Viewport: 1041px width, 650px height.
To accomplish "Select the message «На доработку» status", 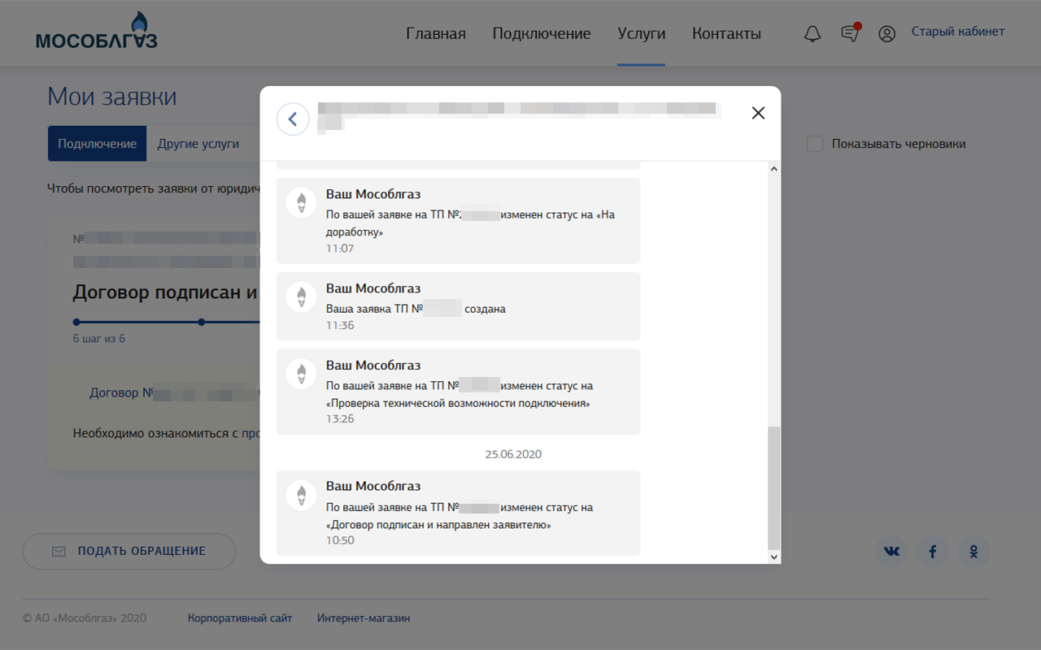I will coord(458,221).
